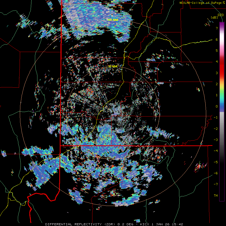Click the -1 value on the scale
The image size is (226, 226).
click(x=216, y=118)
